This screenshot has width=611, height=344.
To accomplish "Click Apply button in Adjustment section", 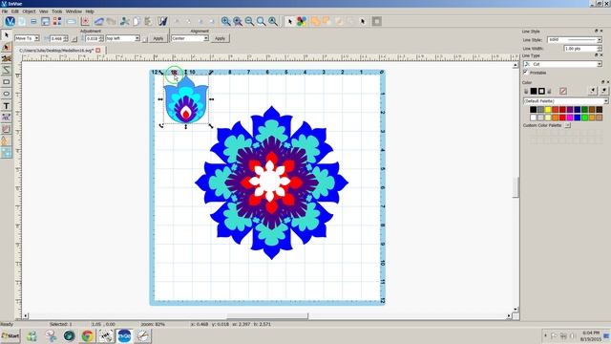I will (x=158, y=38).
